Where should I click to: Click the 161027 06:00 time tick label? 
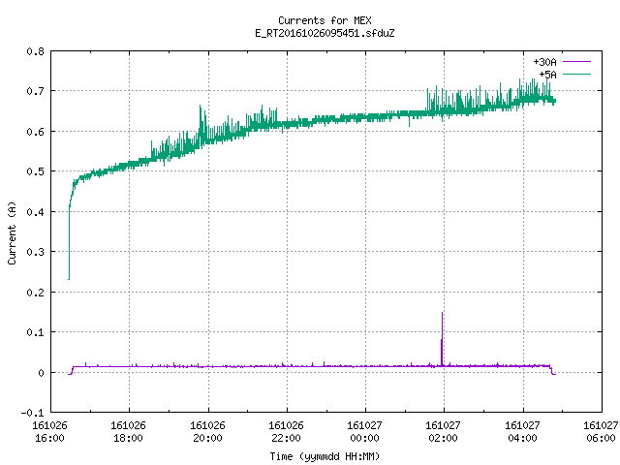[601, 432]
